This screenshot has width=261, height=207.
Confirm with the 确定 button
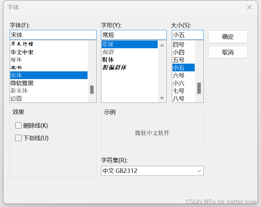point(228,37)
